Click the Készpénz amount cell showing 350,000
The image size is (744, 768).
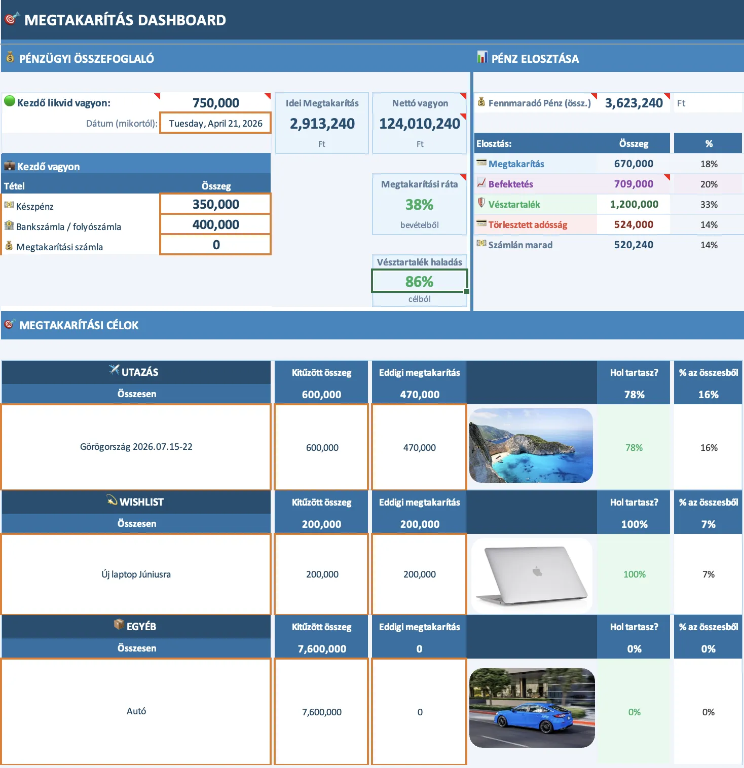coord(215,204)
